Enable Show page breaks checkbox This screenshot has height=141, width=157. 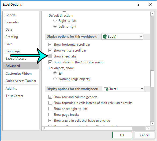pyautogui.click(x=50, y=114)
